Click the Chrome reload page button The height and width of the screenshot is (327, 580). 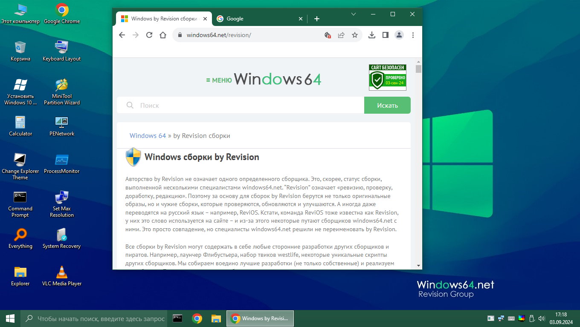[x=149, y=35]
